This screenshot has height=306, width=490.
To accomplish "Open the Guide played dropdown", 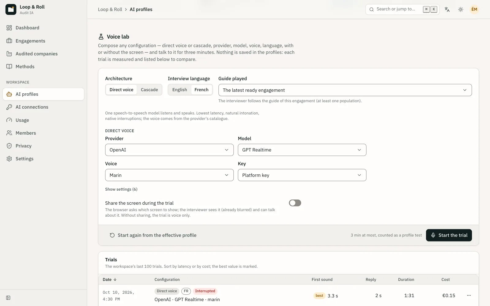I will click(345, 90).
